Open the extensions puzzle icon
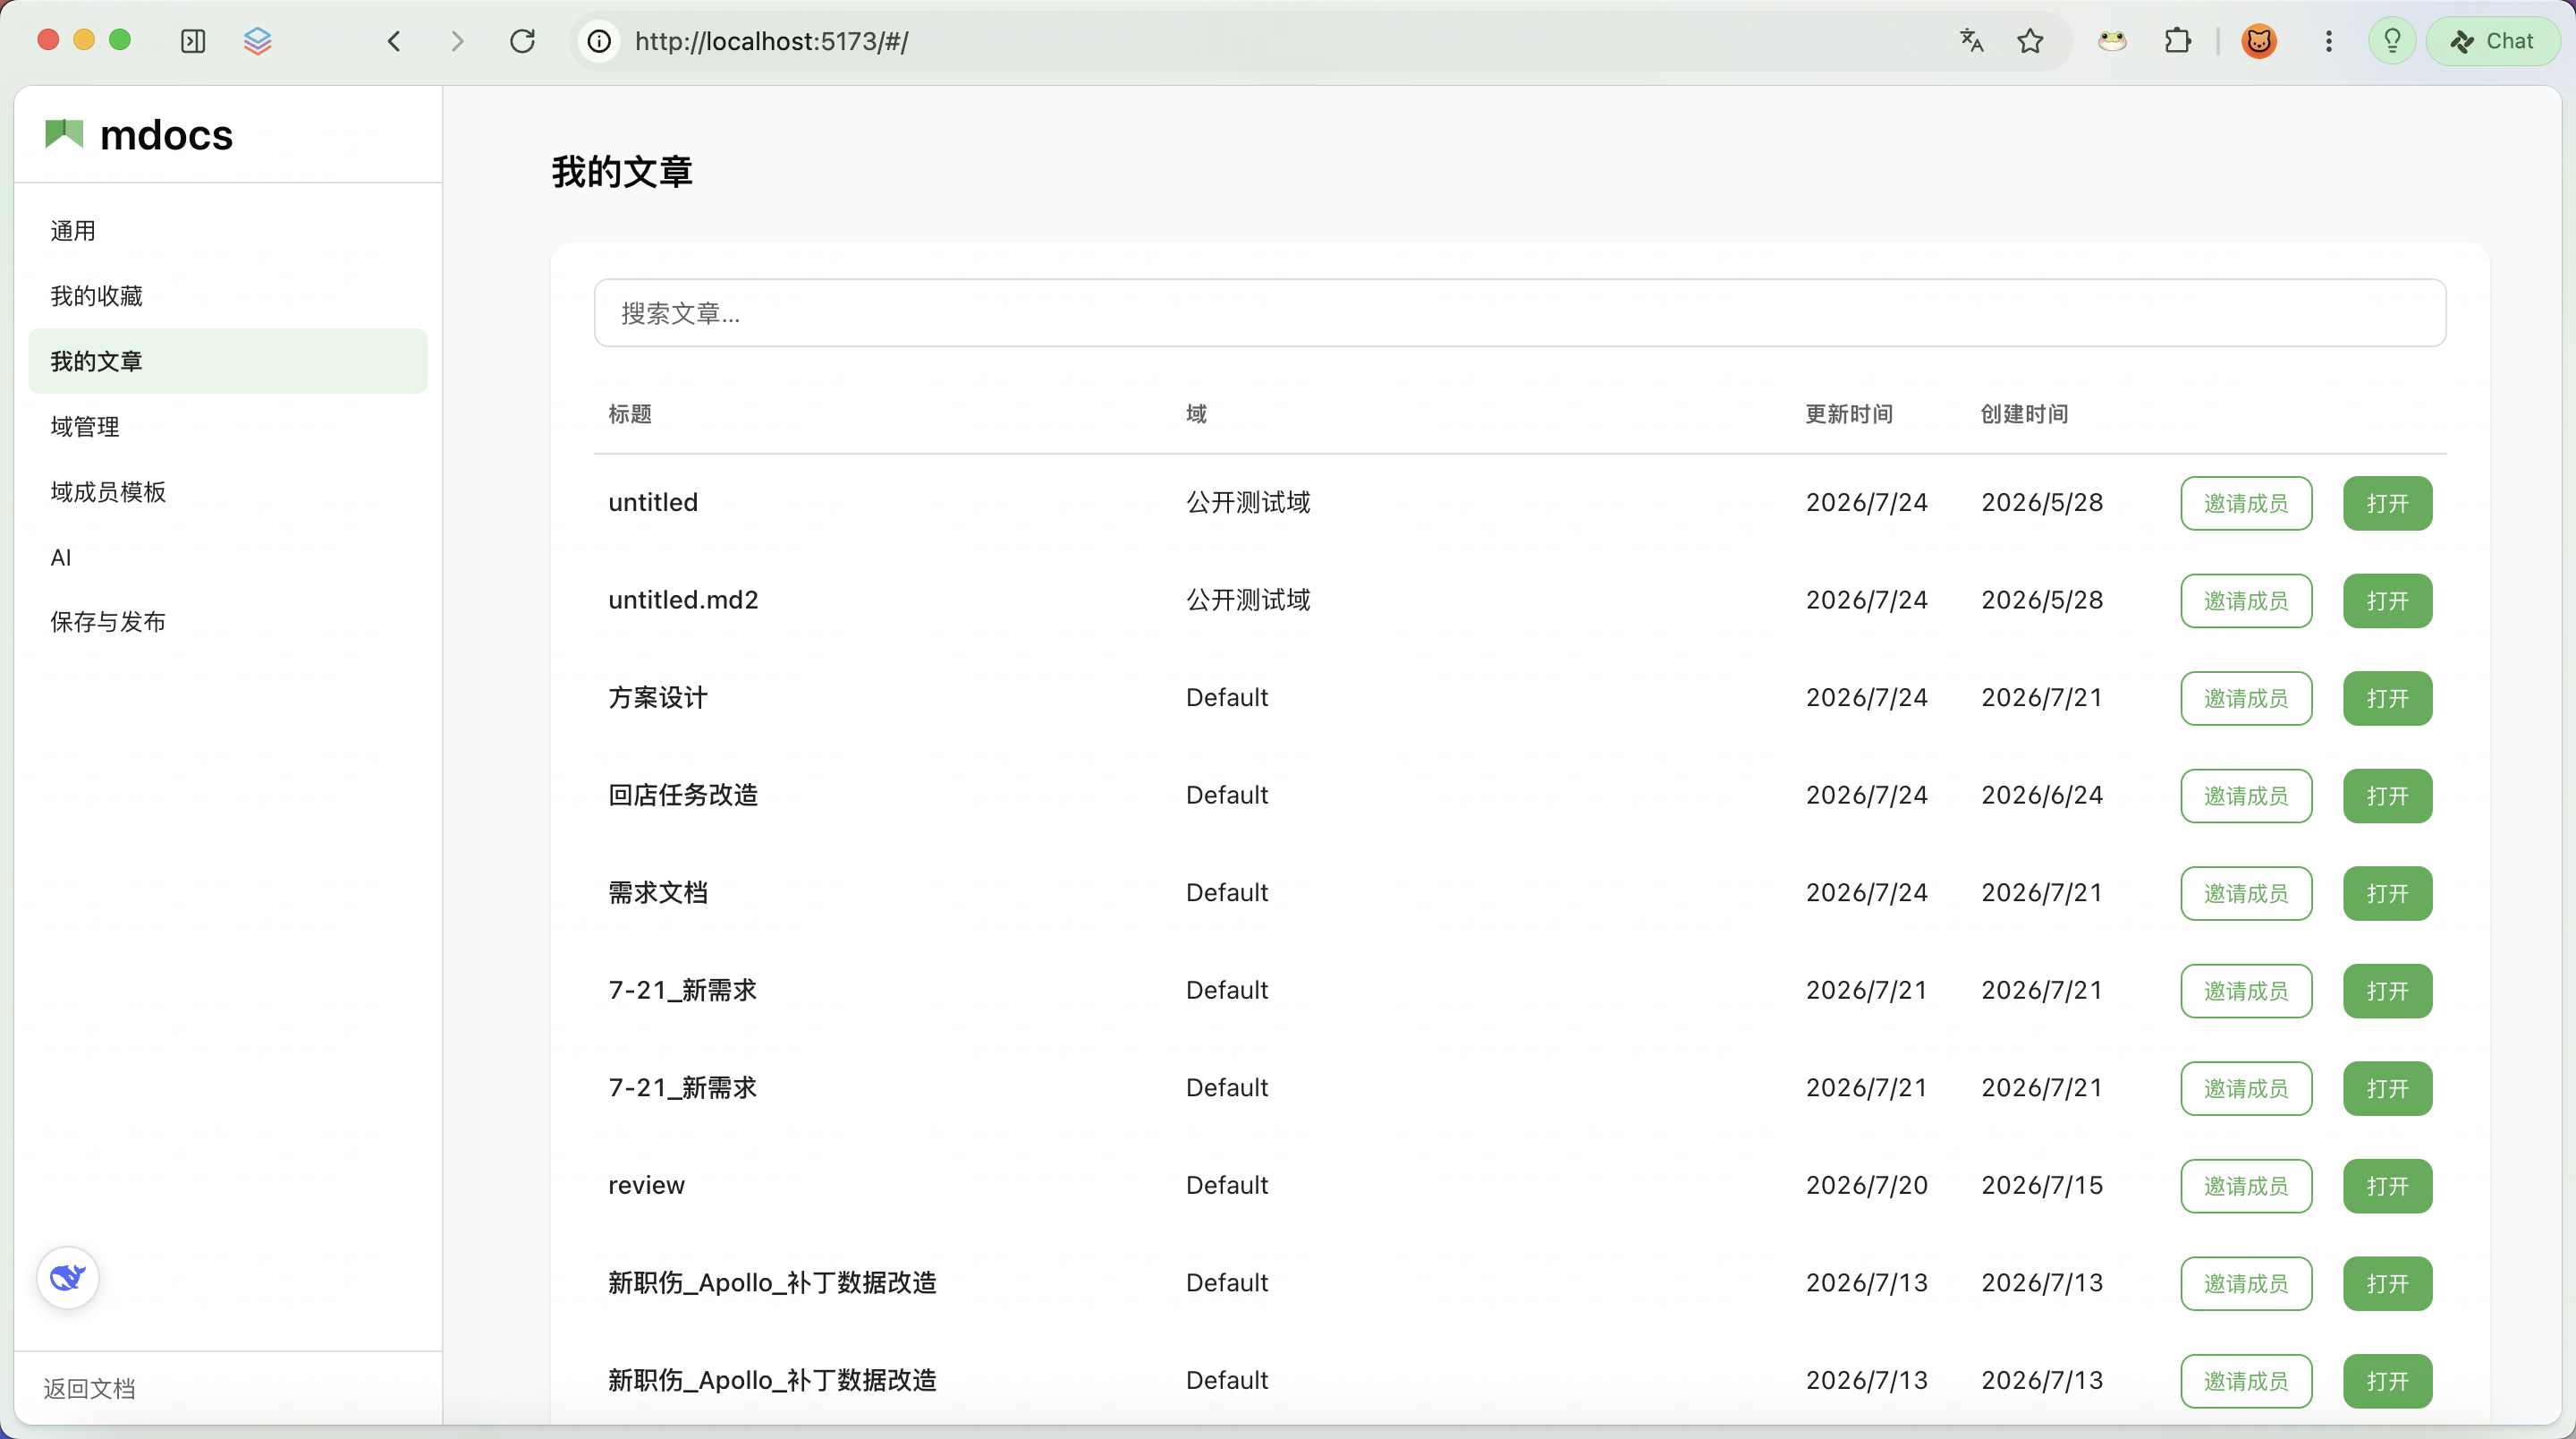The height and width of the screenshot is (1439, 2576). tap(2177, 41)
